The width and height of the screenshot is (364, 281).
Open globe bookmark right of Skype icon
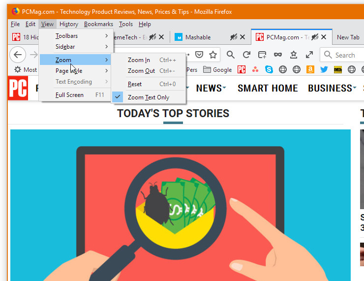click(x=283, y=69)
